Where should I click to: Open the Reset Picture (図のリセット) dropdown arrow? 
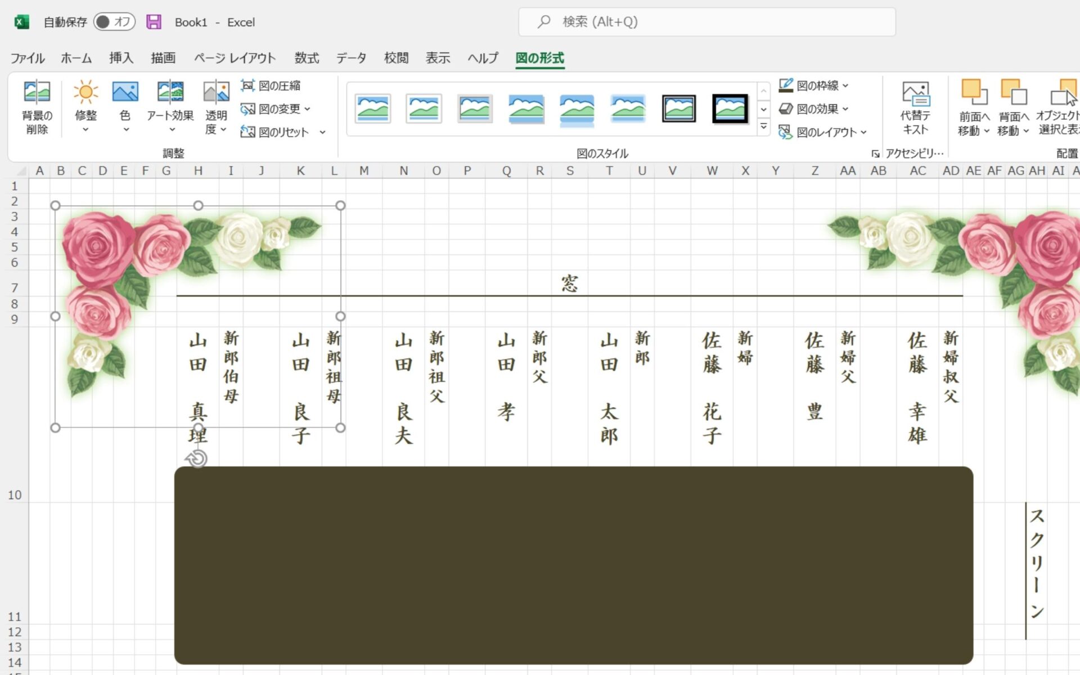click(322, 132)
